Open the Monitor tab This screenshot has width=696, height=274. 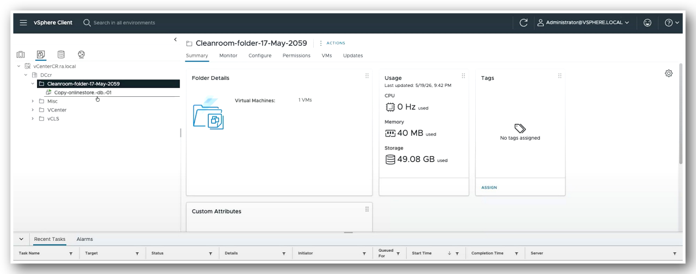coord(228,55)
